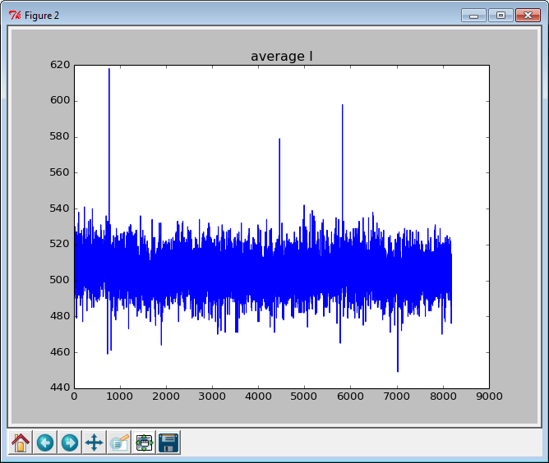Go forward to next view (right arrow)
Viewport: 549px width, 463px height.
(x=70, y=442)
